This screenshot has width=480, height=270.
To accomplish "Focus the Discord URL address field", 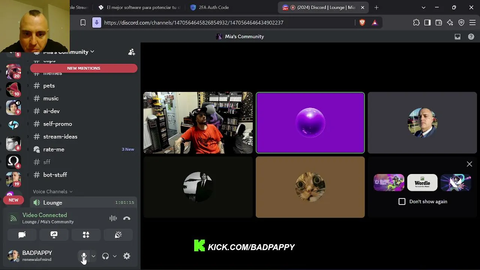I will pyautogui.click(x=193, y=22).
